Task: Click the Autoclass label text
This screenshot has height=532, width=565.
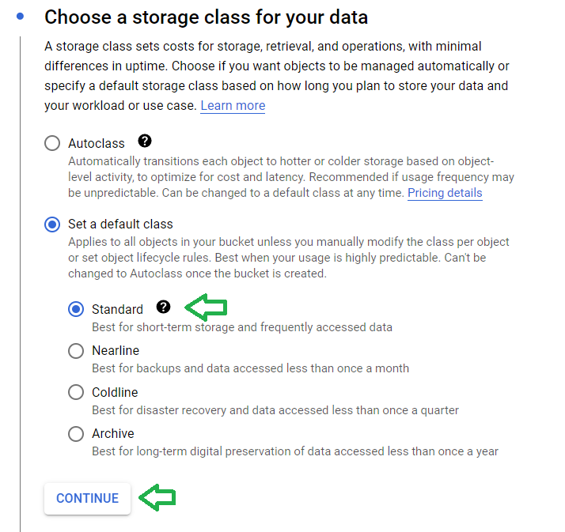Action: [97, 143]
